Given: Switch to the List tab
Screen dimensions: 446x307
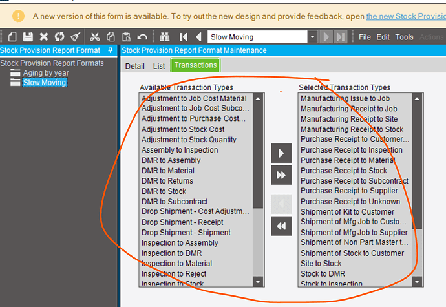Looking at the screenshot, I should coord(159,67).
